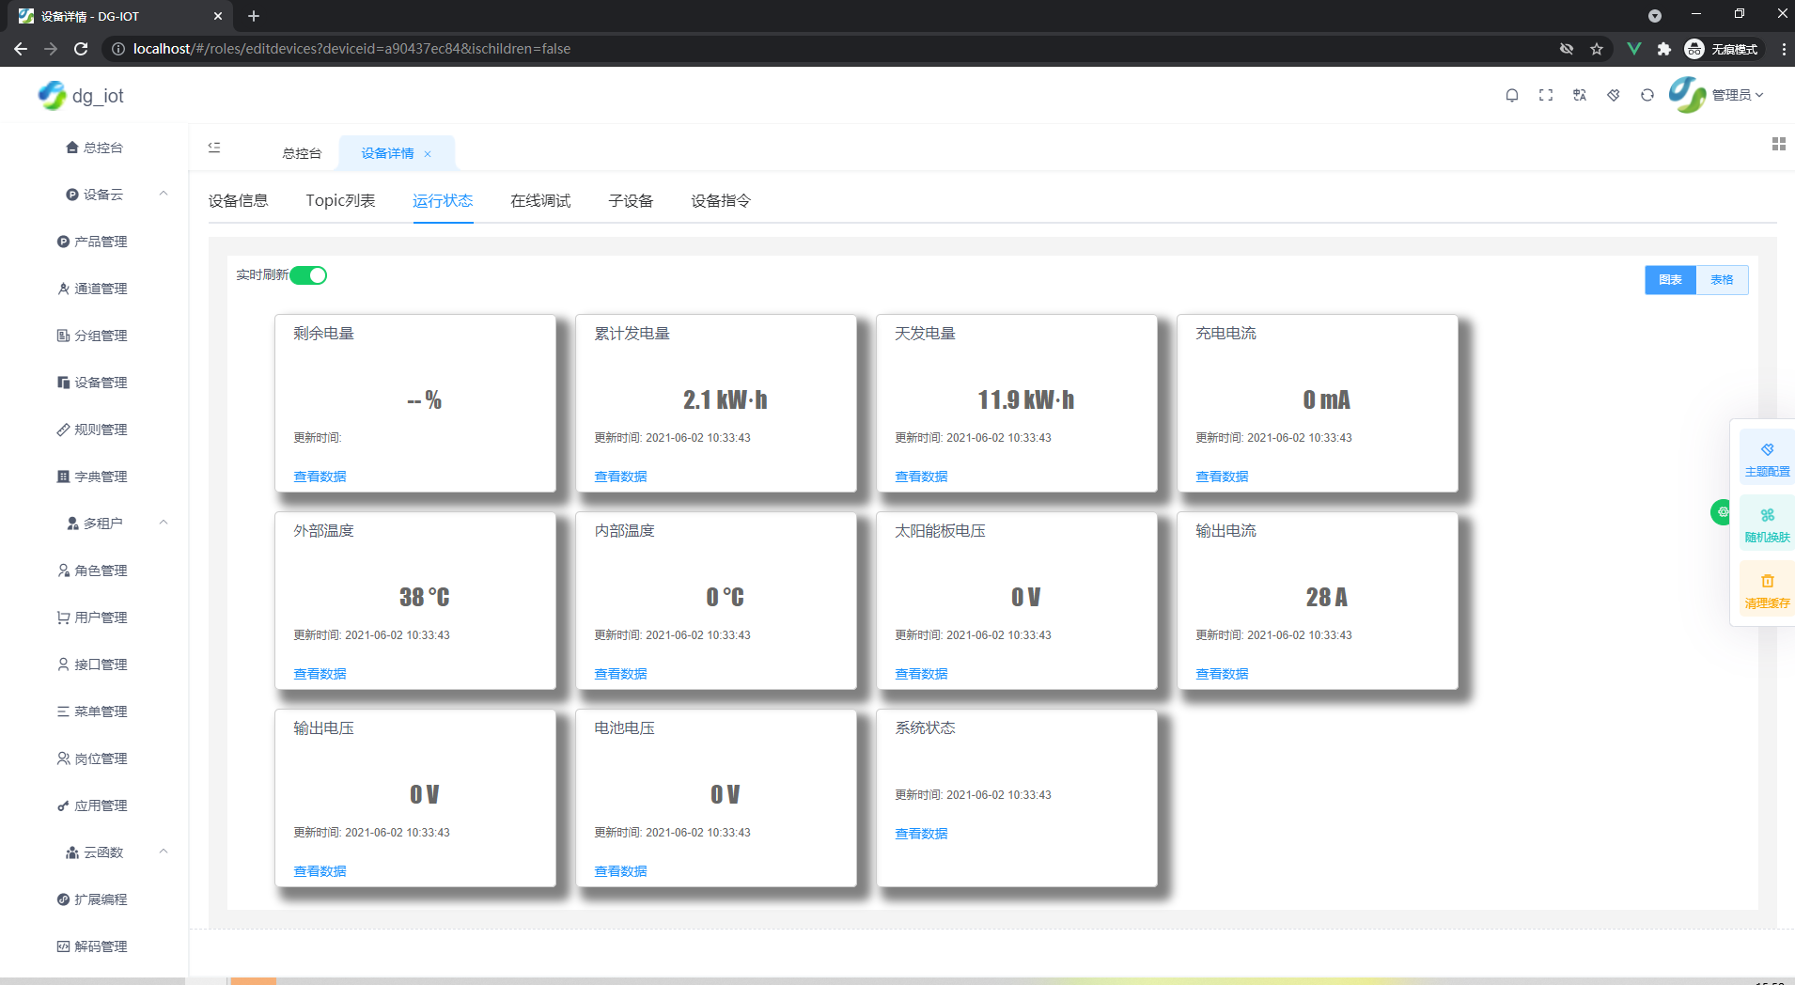Close the 设备详情 page tab
The height and width of the screenshot is (985, 1795).
pos(428,154)
